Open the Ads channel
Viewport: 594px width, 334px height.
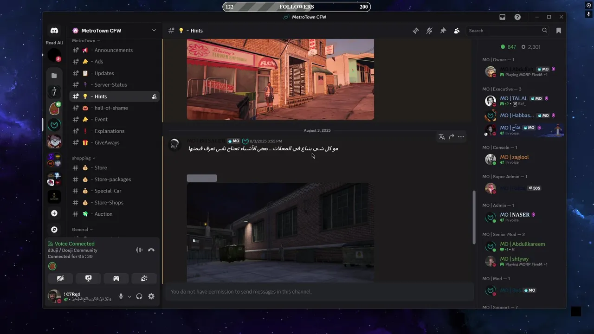coord(114,62)
